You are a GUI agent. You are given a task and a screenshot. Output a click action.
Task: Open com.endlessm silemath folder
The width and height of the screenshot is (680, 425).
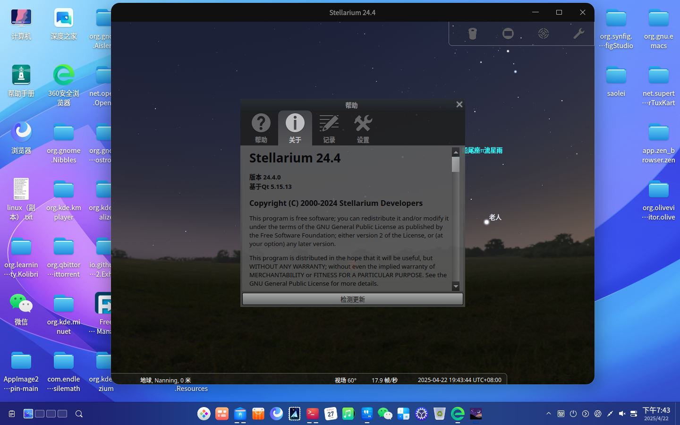[64, 372]
